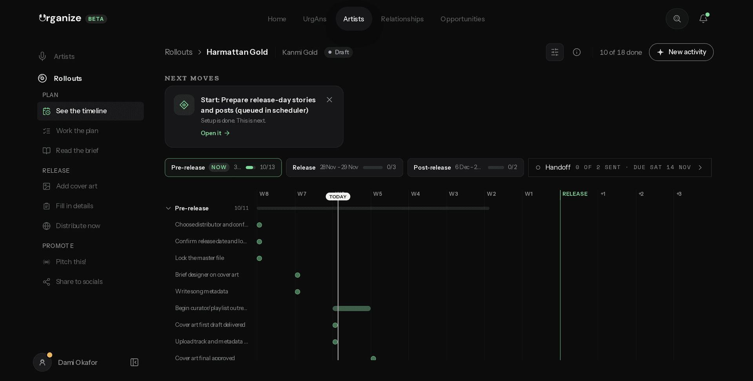This screenshot has width=753, height=381.
Task: Open Pitch this!
Action: click(90, 262)
